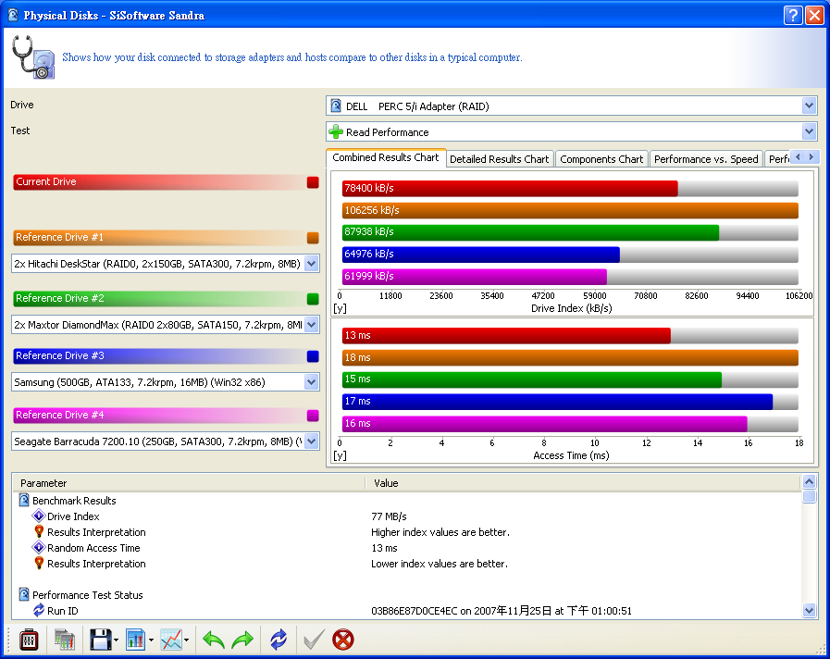Expand the Samsung 500GB reference dropdown
830x659 pixels.
coord(312,381)
